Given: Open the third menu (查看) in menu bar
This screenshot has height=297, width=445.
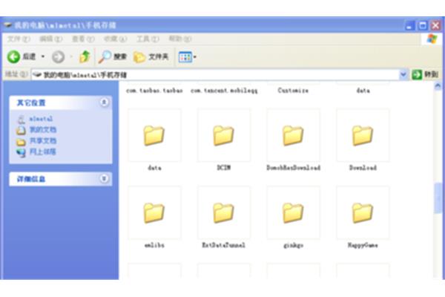Looking at the screenshot, I should pyautogui.click(x=83, y=39).
